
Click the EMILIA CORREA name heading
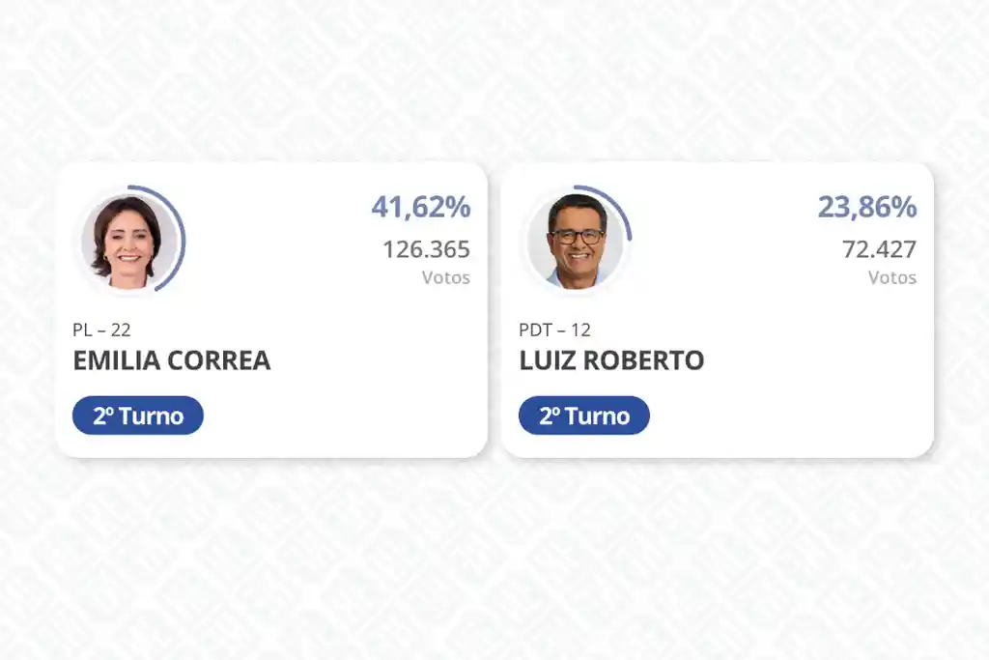pos(172,360)
